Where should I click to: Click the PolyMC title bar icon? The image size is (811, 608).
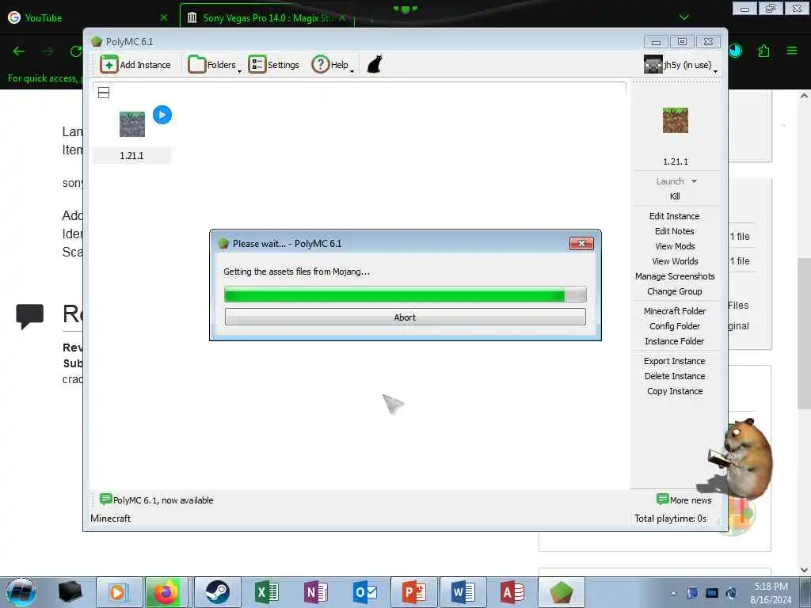96,42
